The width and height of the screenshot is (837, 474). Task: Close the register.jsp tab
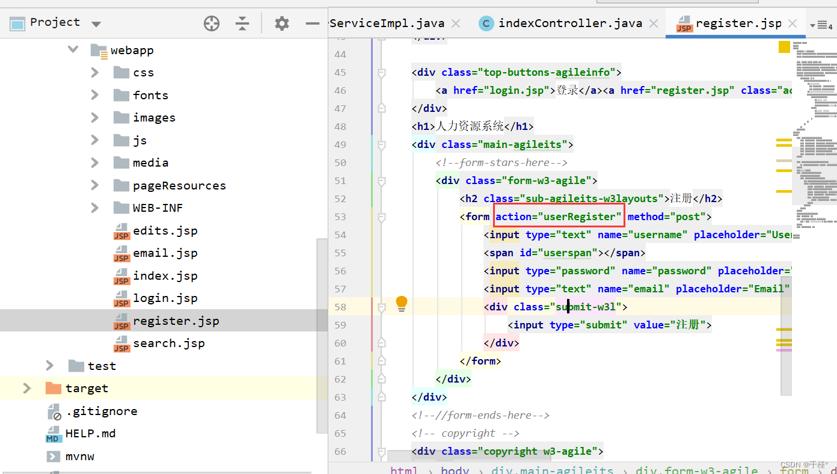pyautogui.click(x=793, y=24)
